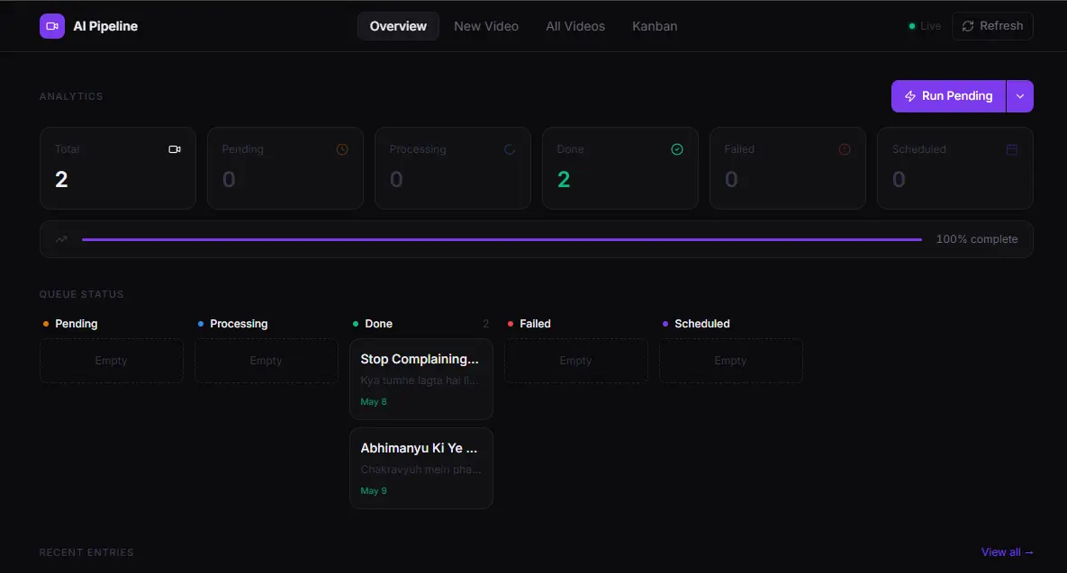Viewport: 1067px width, 573px height.
Task: Go to the All Videos tab
Action: click(575, 26)
